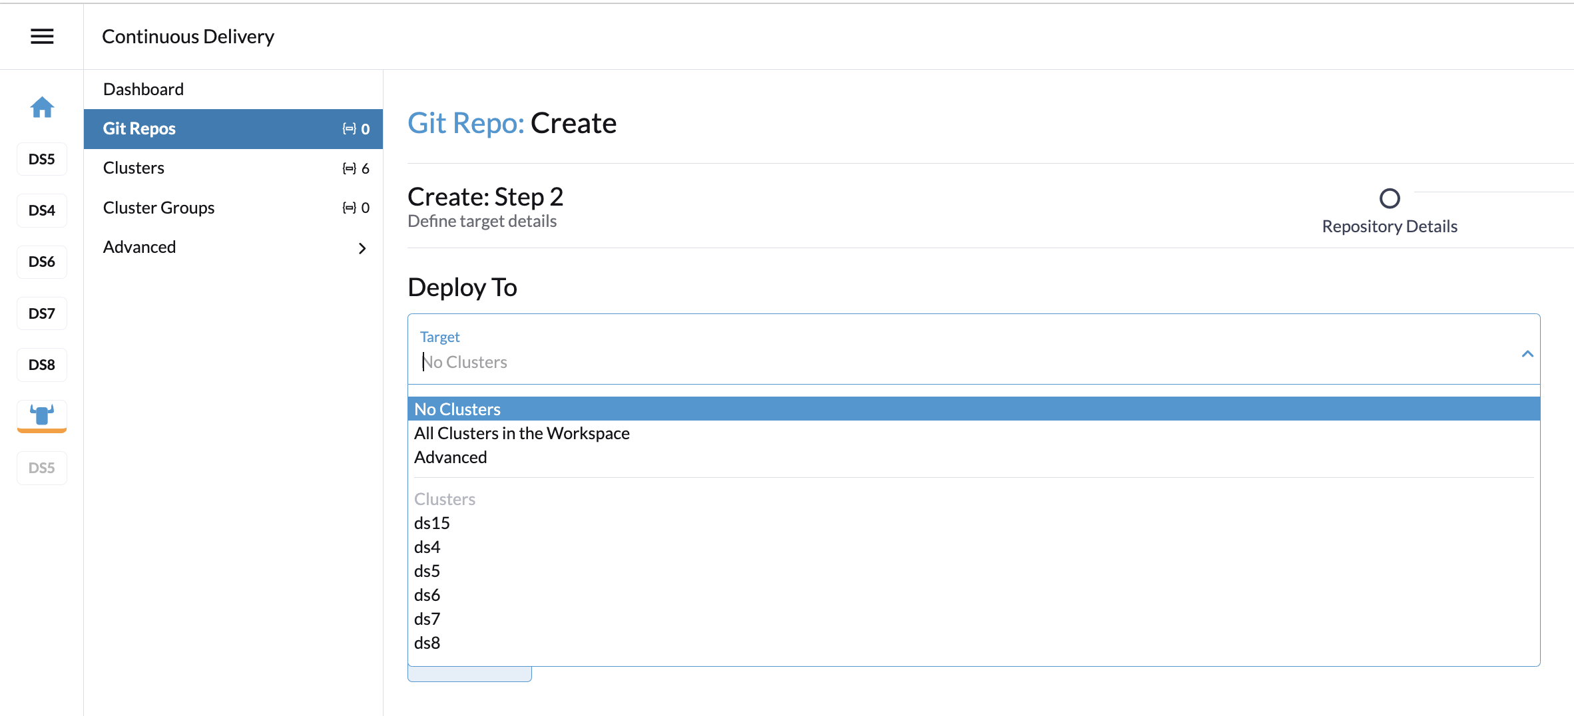Open Clusters from the navigation menu
The height and width of the screenshot is (716, 1574).
(133, 167)
